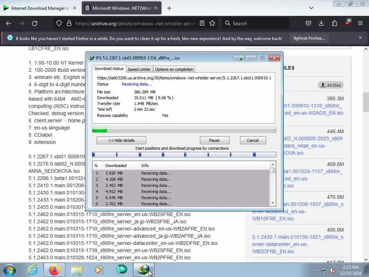Reload the archive.org page
Screen dimensions: 369x277
[x=35, y=23]
